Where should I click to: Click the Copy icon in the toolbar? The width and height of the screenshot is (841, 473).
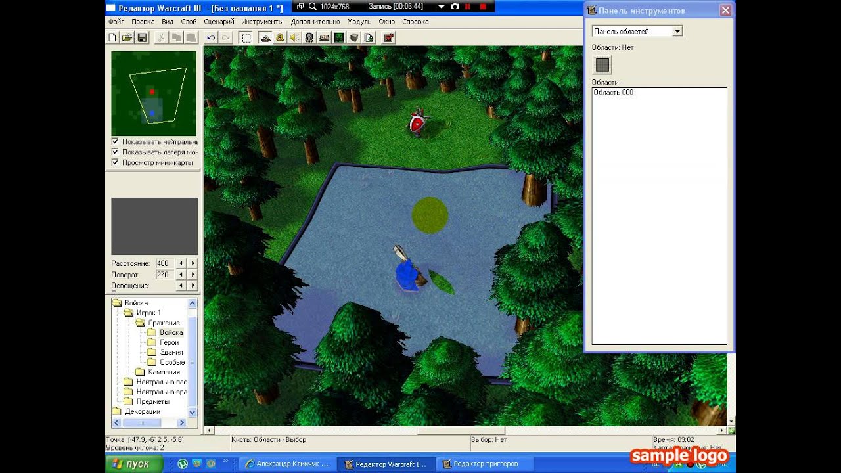click(x=176, y=37)
